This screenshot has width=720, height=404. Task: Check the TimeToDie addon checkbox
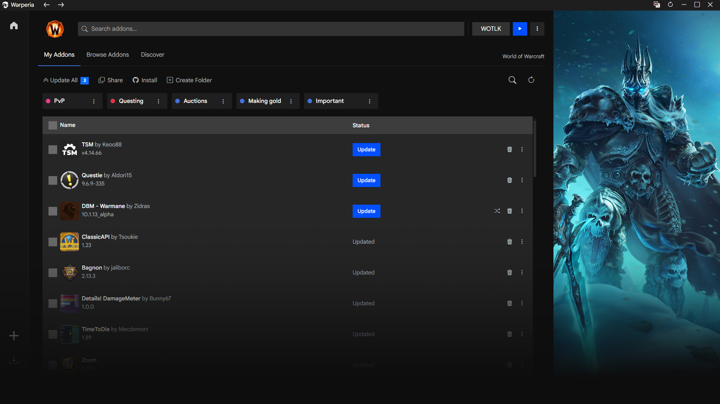(53, 335)
